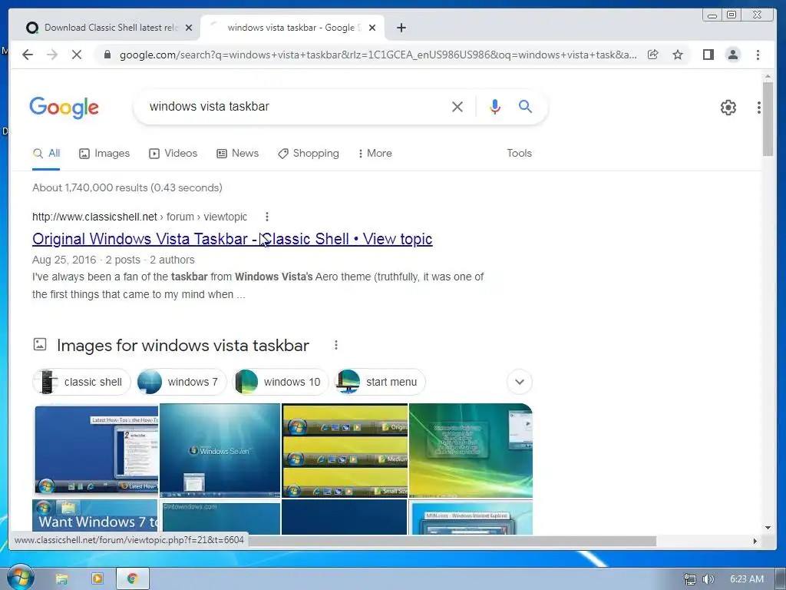Open Chrome's three-dot menu
Screen dimensions: 786x590
tap(758, 55)
